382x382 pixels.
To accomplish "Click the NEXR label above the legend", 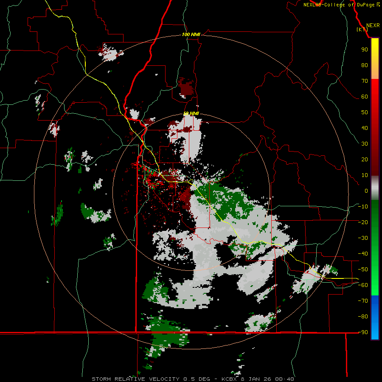I will (373, 25).
